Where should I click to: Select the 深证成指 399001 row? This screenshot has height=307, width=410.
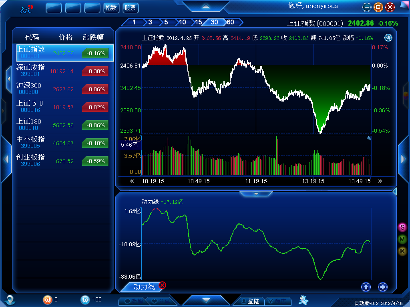[65, 71]
